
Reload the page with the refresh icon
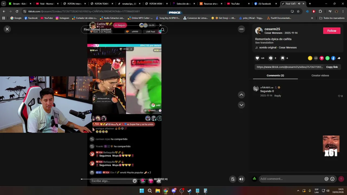pos(17,11)
